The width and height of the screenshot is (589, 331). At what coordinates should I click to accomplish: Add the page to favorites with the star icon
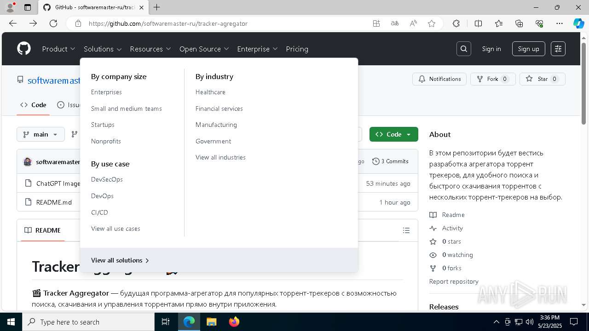(x=432, y=23)
